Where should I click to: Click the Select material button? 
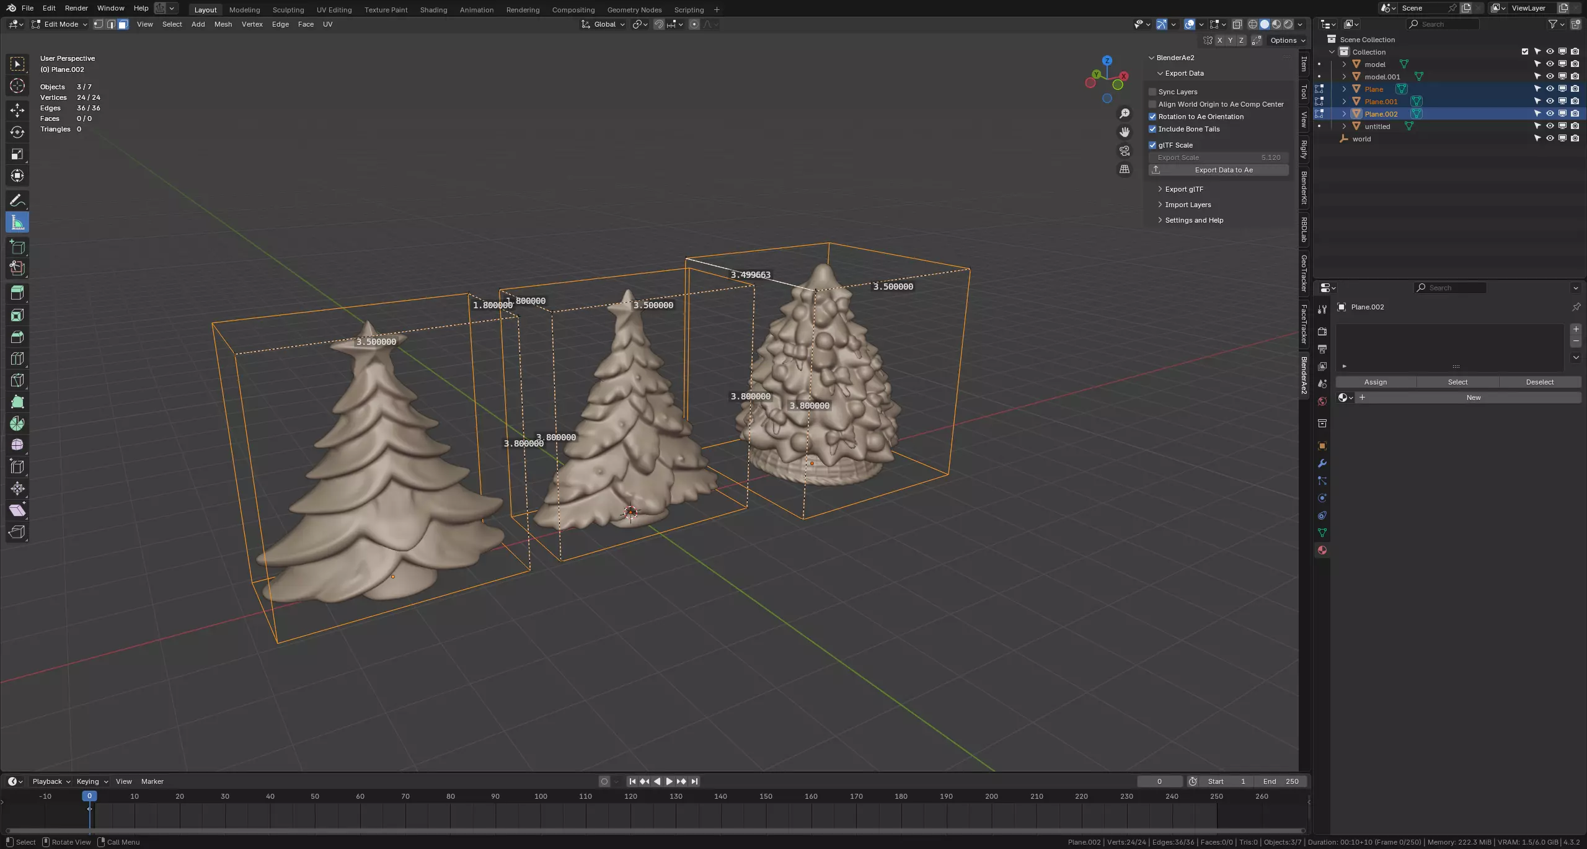point(1457,382)
